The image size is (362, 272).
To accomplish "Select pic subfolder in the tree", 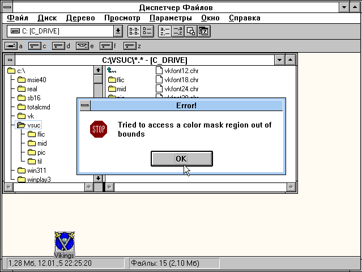I will coord(36,152).
